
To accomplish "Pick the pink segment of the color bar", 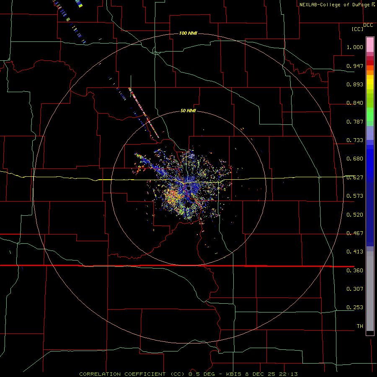I will point(370,44).
